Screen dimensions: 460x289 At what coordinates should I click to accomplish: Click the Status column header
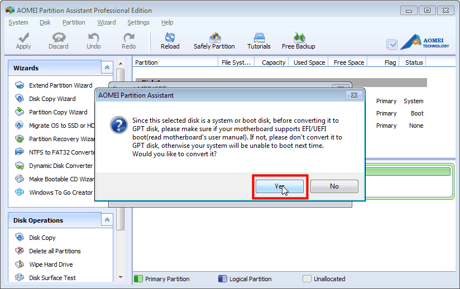point(413,62)
